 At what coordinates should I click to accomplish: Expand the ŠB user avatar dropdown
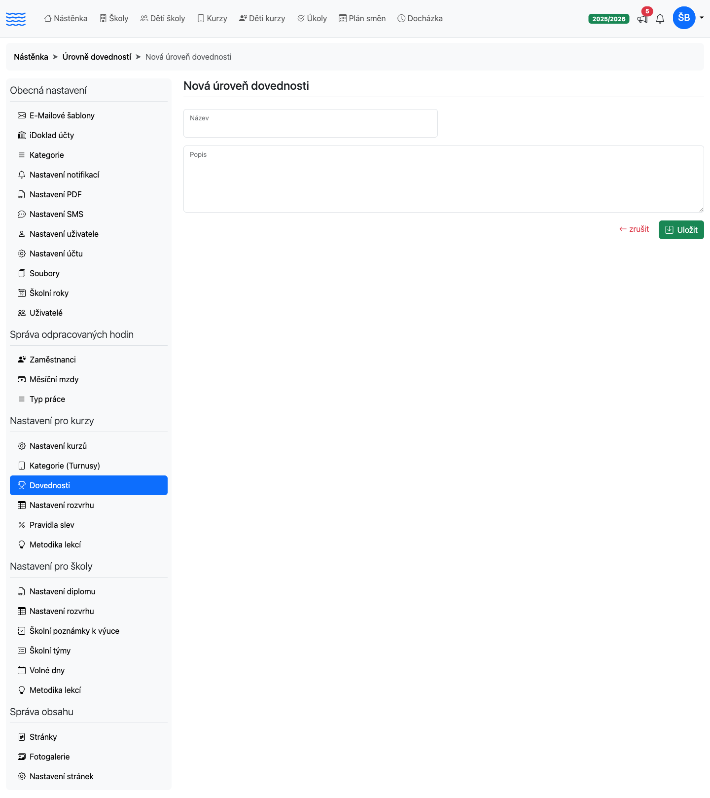[688, 18]
